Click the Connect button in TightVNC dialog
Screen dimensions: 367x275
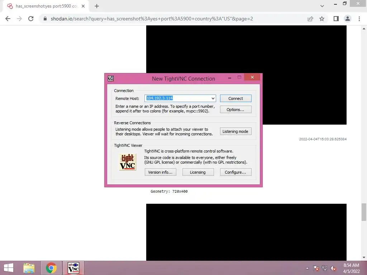tap(236, 98)
